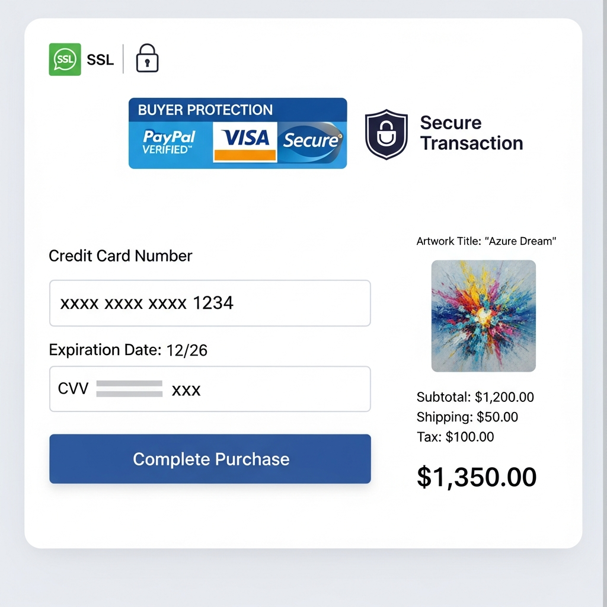Click the Shipping $50.00 link
Image resolution: width=607 pixels, height=607 pixels.
(x=467, y=417)
